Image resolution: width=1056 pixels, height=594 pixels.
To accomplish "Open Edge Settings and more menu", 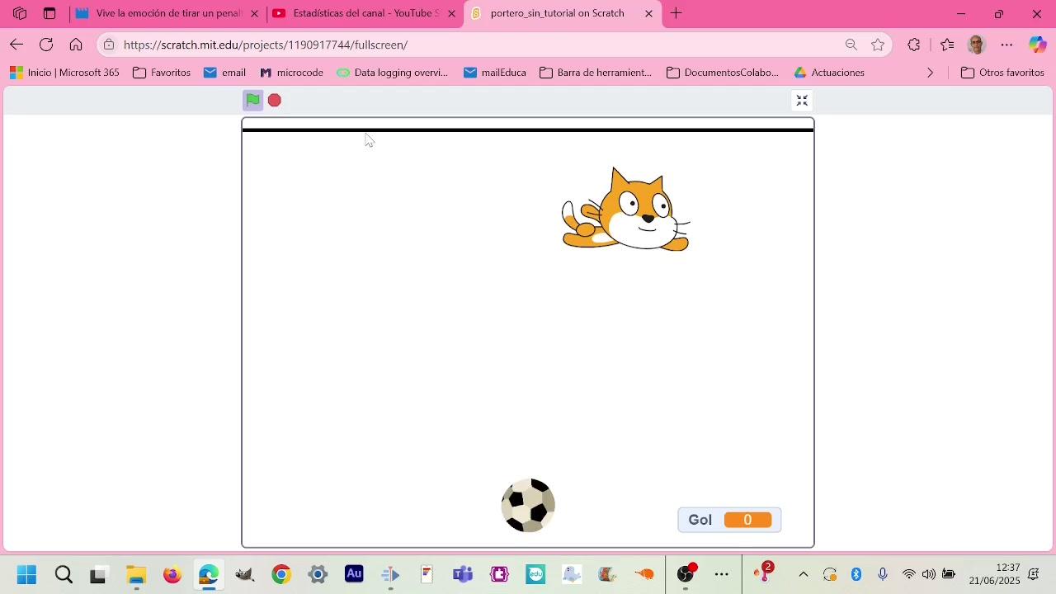I will [1006, 45].
